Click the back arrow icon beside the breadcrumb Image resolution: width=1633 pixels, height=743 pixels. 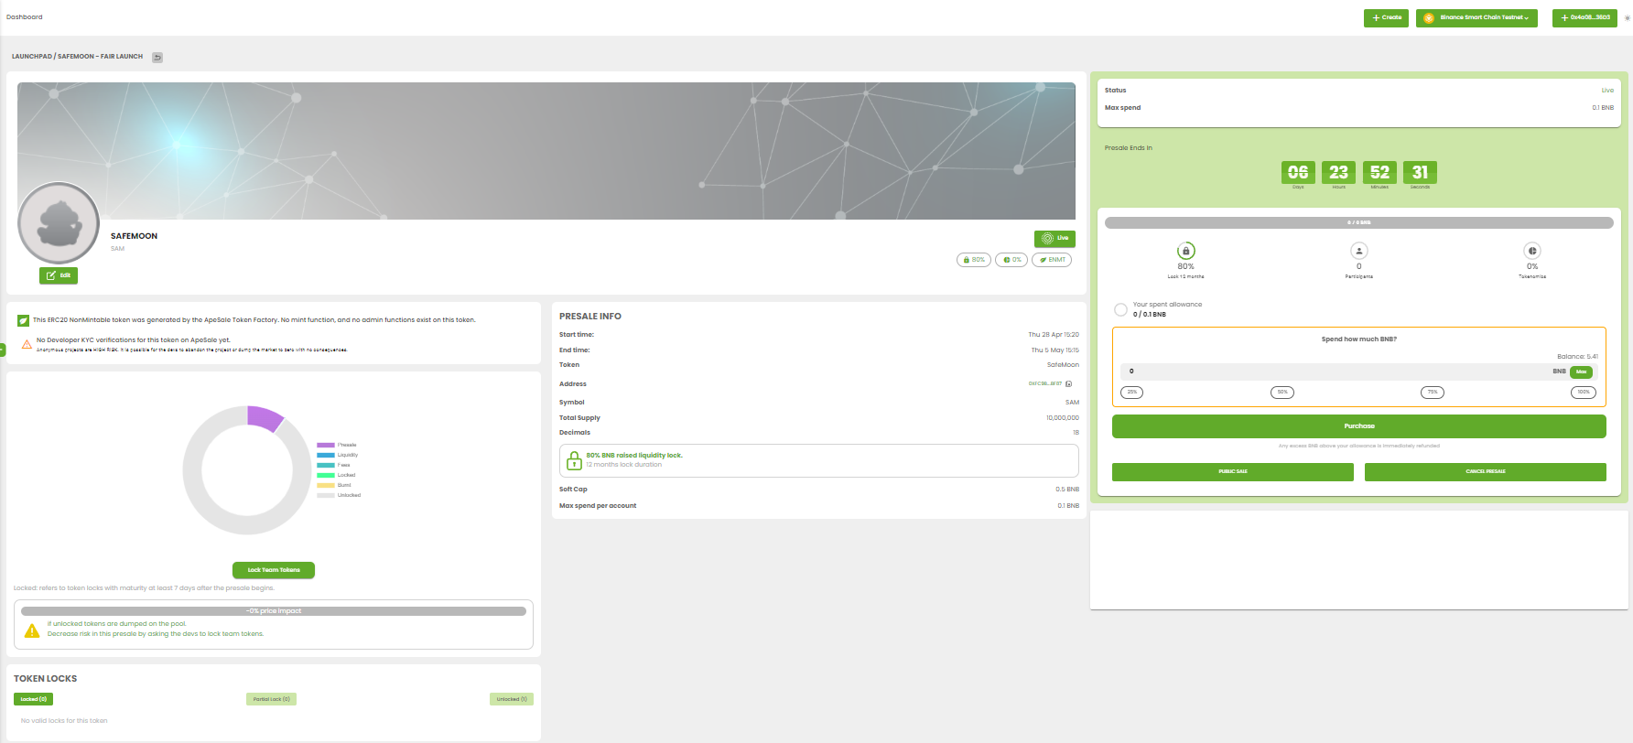click(157, 57)
